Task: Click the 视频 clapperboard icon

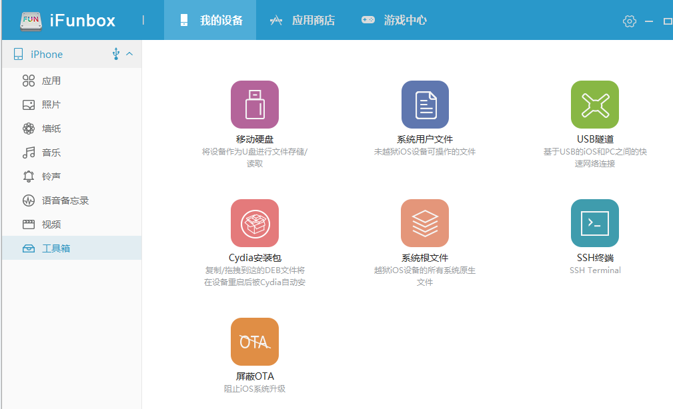Action: 29,224
